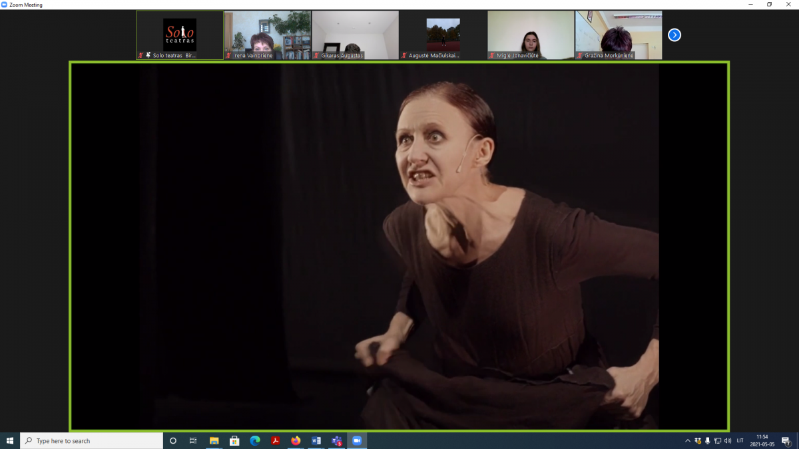799x449 pixels.
Task: Expand the hidden system tray icons
Action: pos(688,440)
